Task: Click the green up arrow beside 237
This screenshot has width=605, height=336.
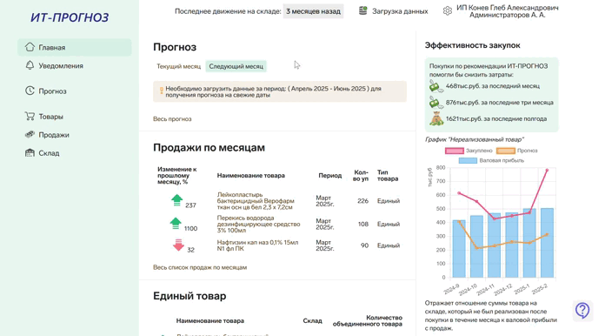Action: point(176,200)
